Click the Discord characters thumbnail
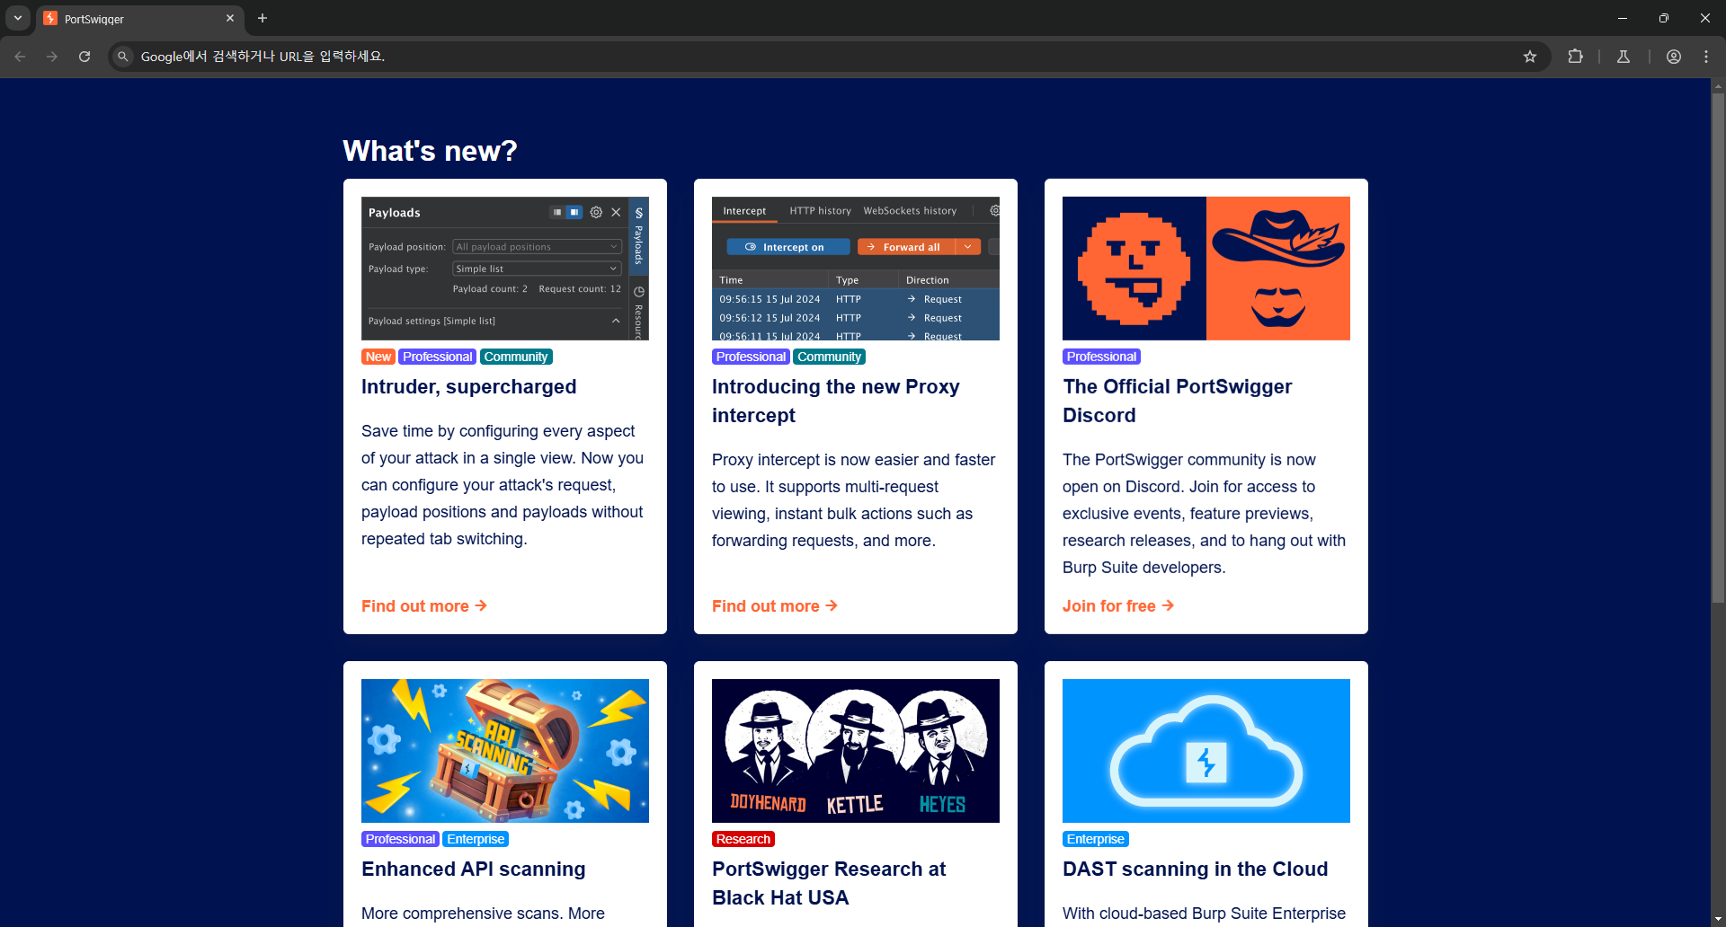The width and height of the screenshot is (1726, 927). 1206,269
